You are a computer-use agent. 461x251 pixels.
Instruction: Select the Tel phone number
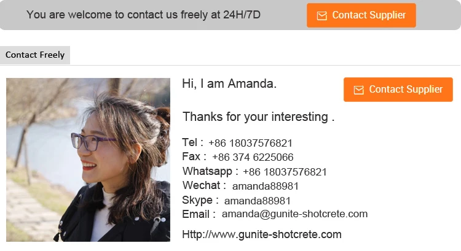pyautogui.click(x=250, y=143)
